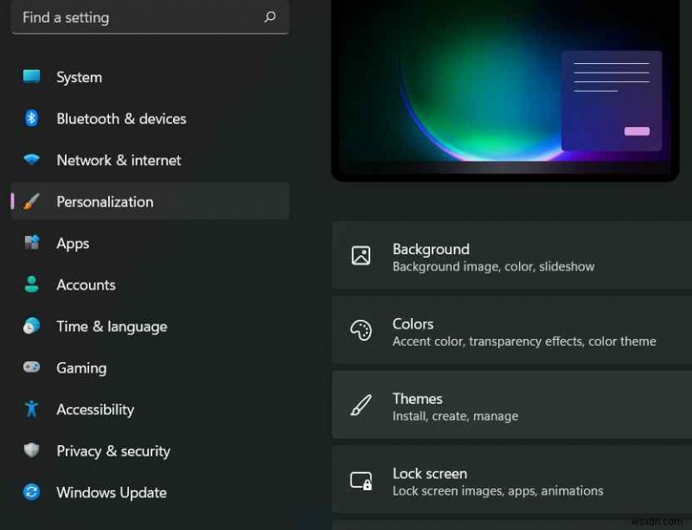Open the Network & internet wifi icon

(31, 160)
